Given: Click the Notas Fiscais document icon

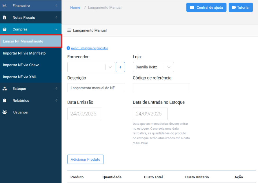Looking at the screenshot, I should pos(5,18).
